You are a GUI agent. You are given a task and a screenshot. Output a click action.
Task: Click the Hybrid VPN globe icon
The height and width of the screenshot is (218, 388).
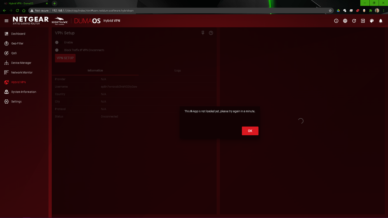coord(7,82)
